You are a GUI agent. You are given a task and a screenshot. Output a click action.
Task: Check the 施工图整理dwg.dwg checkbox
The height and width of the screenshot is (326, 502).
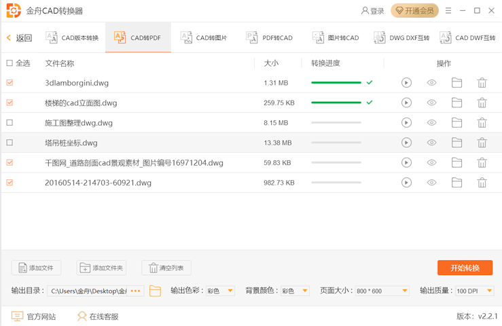pyautogui.click(x=10, y=123)
